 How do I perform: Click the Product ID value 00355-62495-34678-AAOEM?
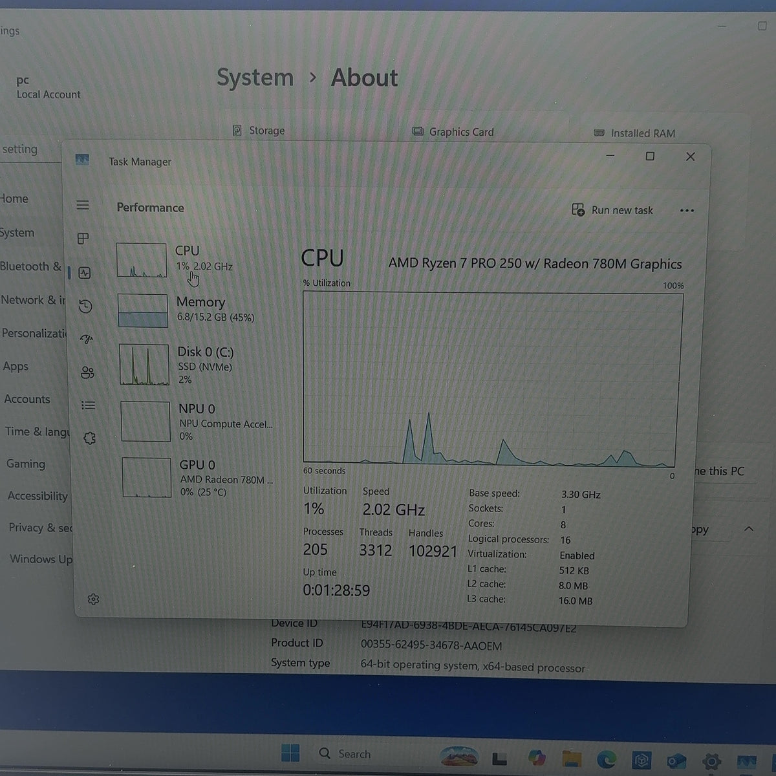[x=431, y=645]
